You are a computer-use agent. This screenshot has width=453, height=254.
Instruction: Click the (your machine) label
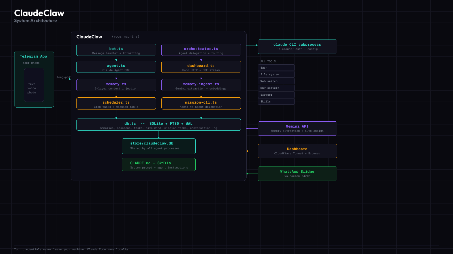click(126, 37)
